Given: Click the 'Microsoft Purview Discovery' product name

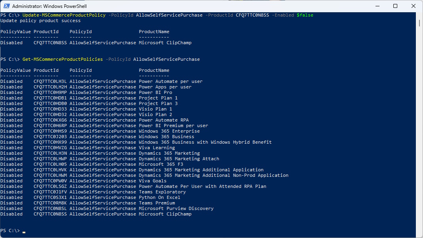Looking at the screenshot, I should tap(176, 208).
